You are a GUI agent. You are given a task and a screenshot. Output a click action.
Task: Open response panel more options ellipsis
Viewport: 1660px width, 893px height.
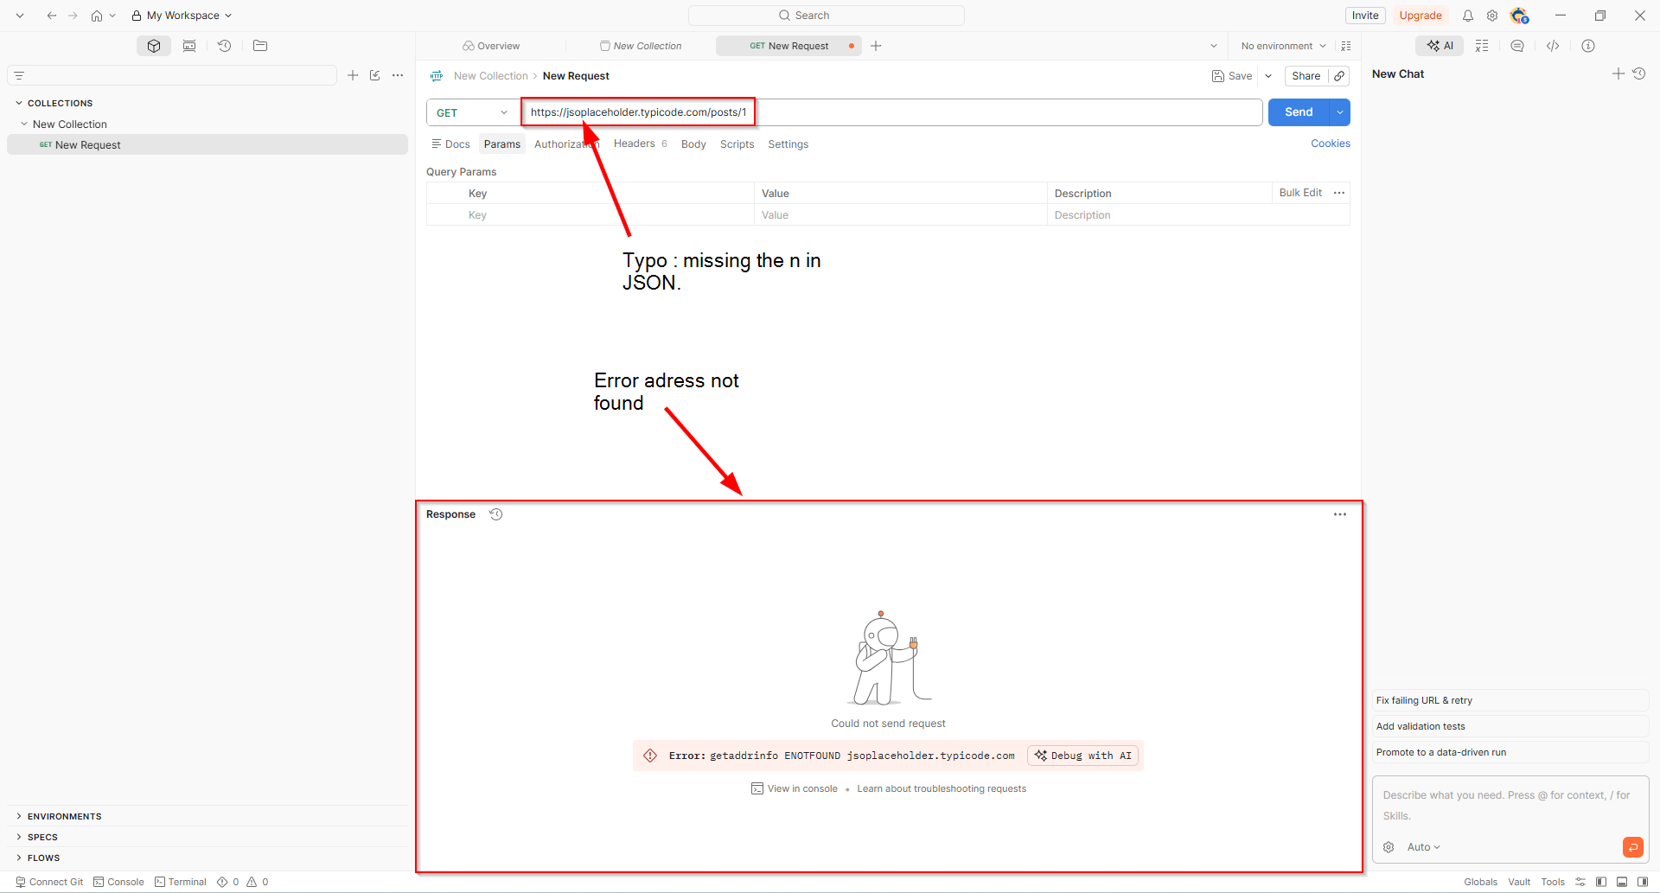1340,514
